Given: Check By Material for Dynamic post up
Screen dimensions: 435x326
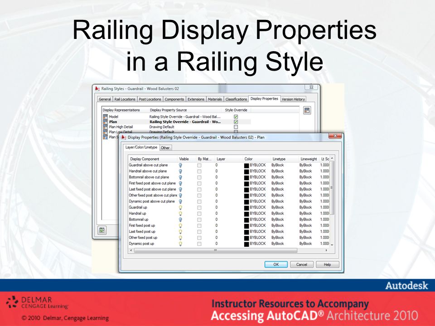Looking at the screenshot, I should [199, 244].
